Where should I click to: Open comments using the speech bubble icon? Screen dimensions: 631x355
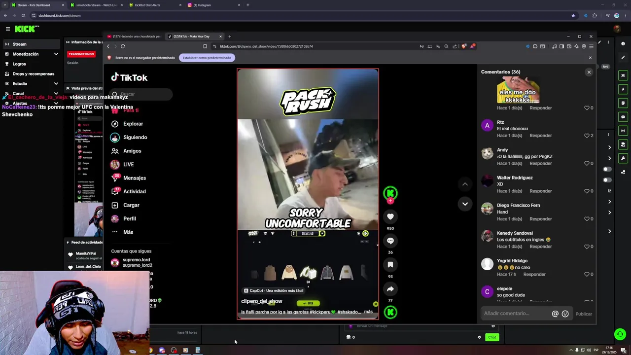[x=390, y=241]
